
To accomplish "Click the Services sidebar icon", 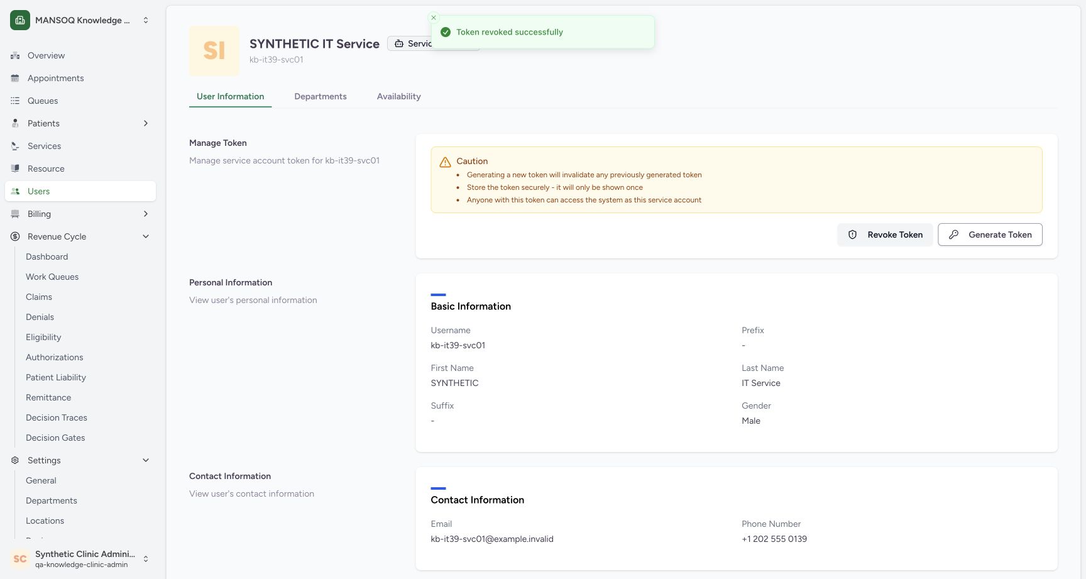I will click(15, 146).
